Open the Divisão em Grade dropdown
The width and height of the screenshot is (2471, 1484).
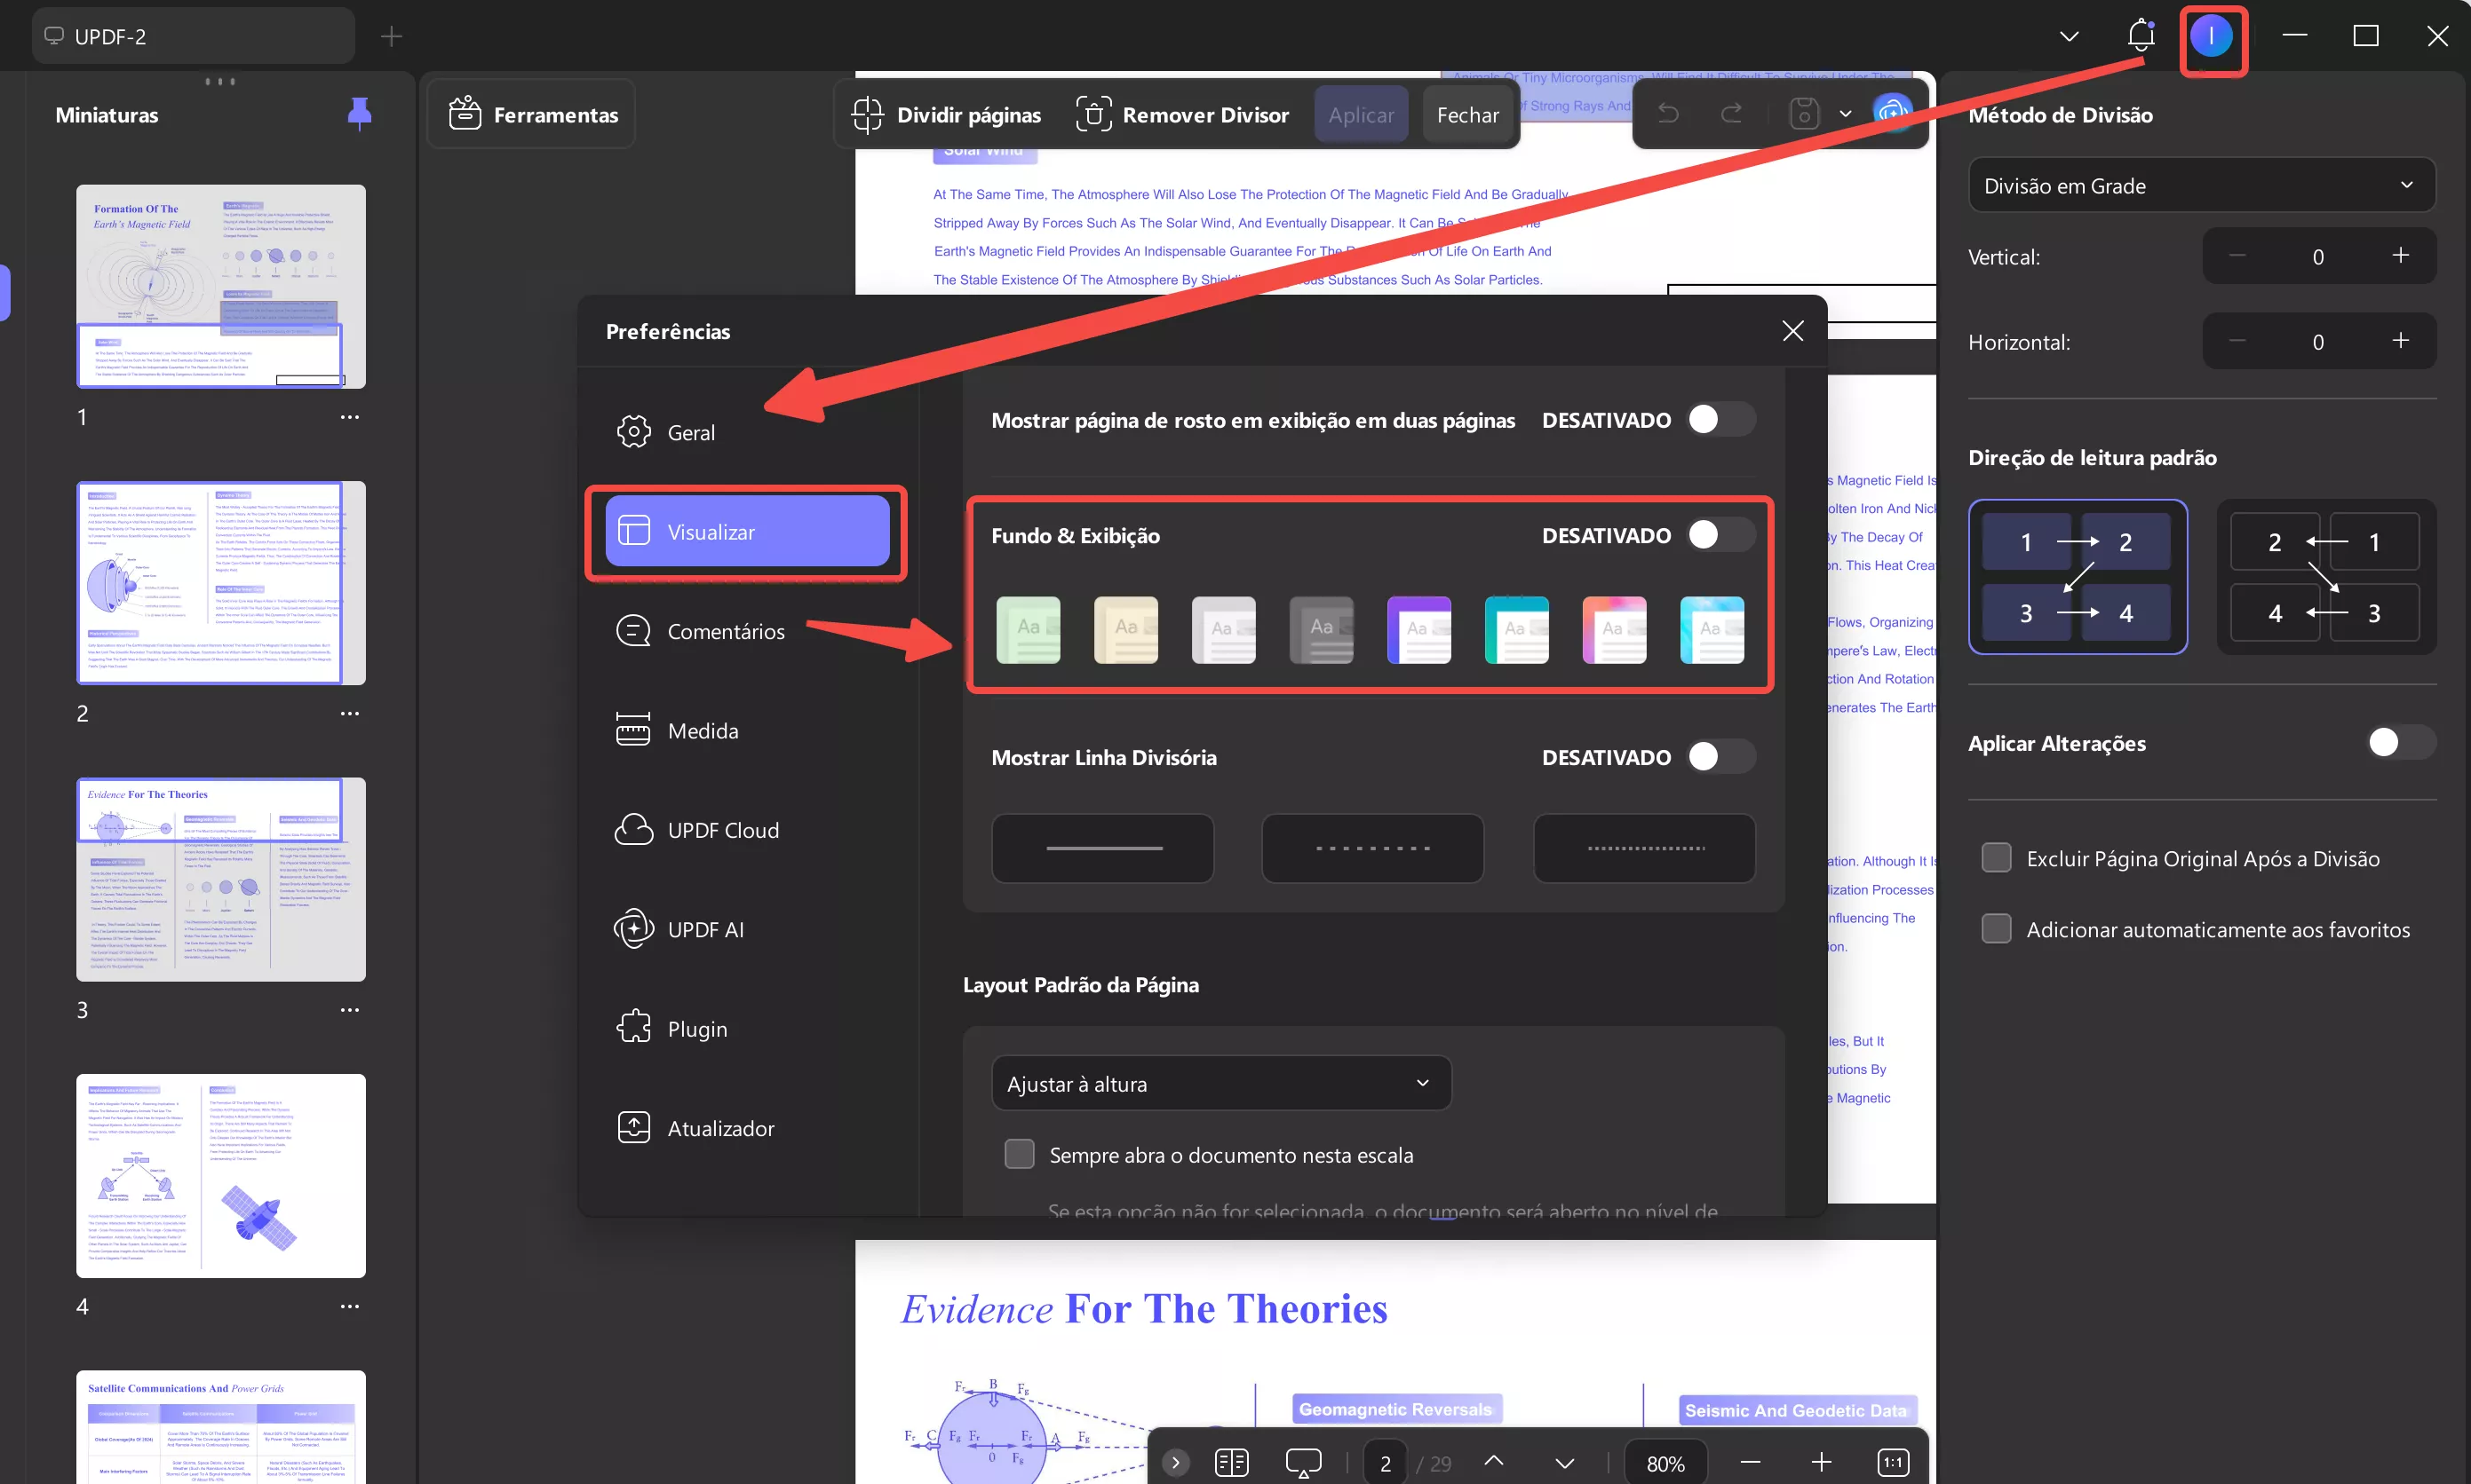(2200, 186)
